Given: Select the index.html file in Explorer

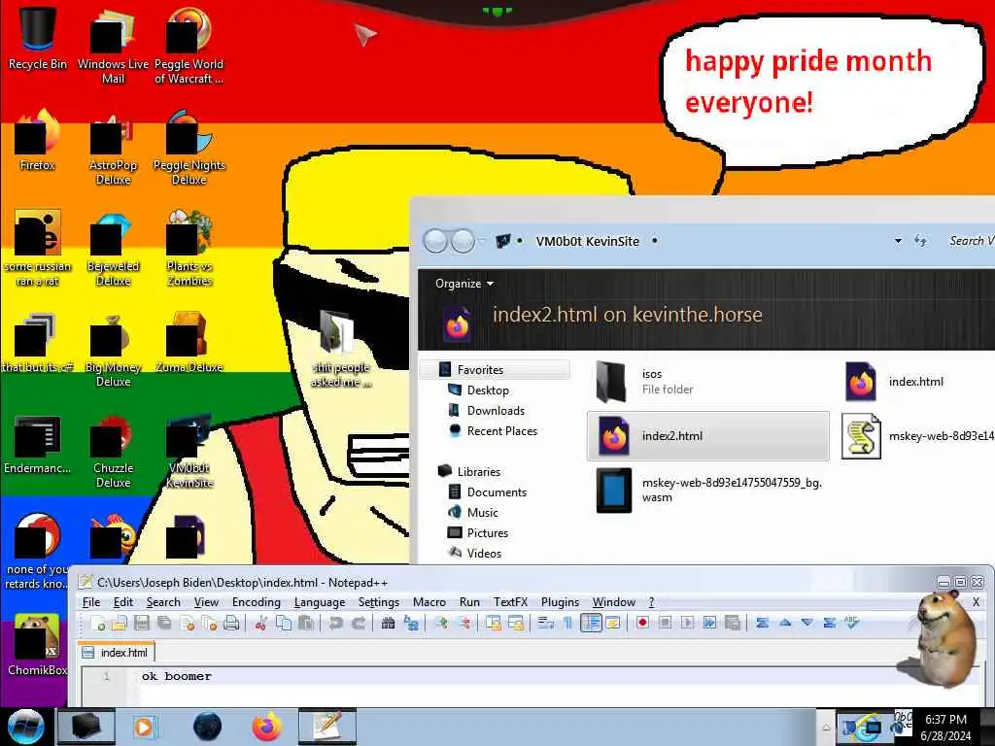Looking at the screenshot, I should (895, 381).
